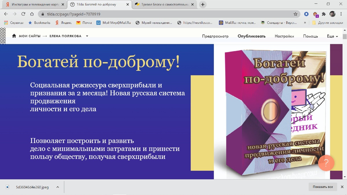Open the Extensions puzzle-piece menu
Viewport: 347px width, 195px height.
324,14
